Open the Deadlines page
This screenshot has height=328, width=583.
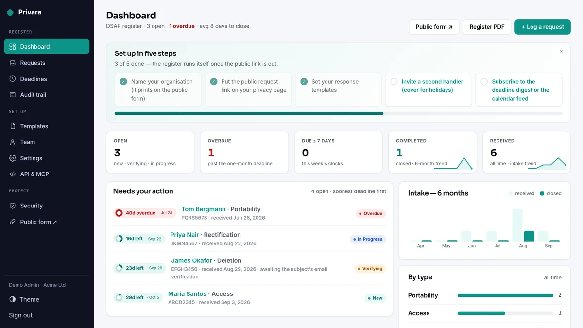point(47,79)
